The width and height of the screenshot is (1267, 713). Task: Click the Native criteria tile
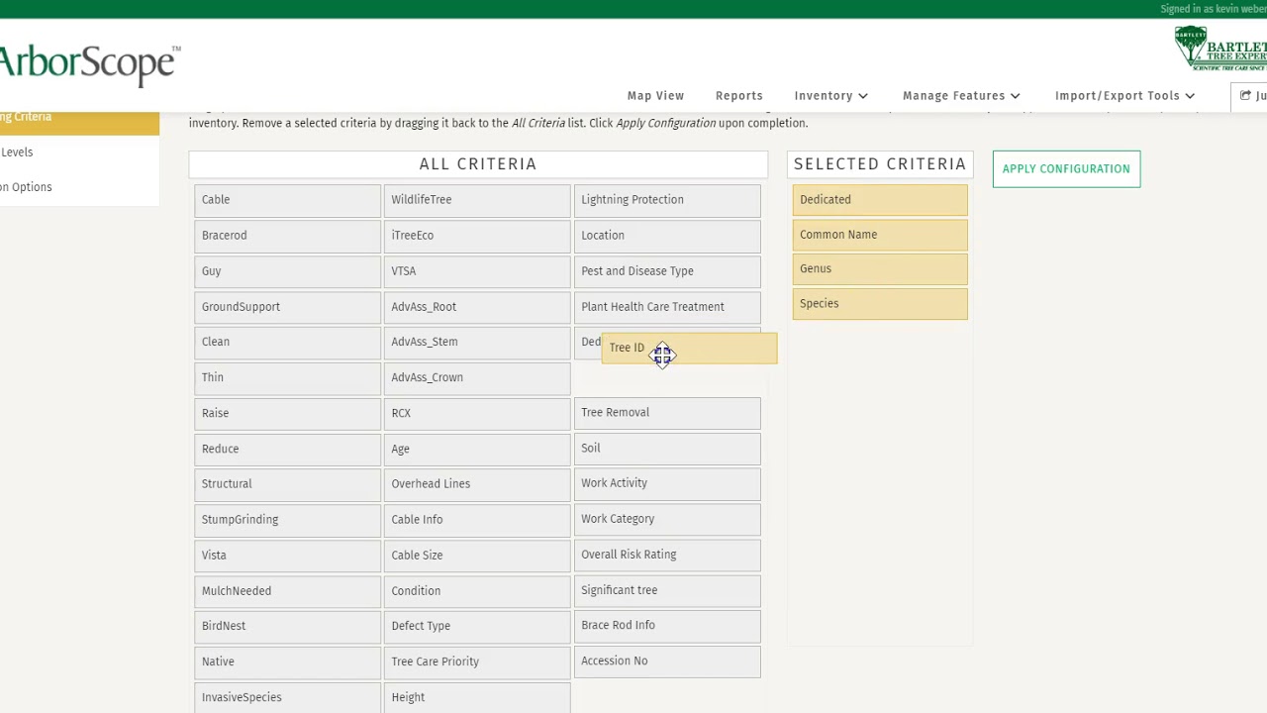(287, 662)
